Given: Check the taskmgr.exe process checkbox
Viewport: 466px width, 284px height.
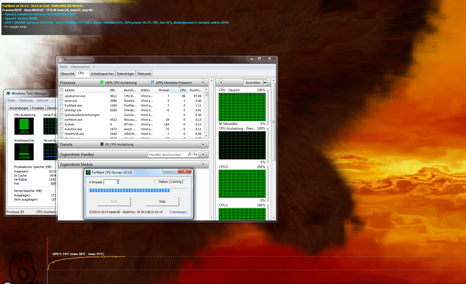Looking at the screenshot, I should point(61,110).
